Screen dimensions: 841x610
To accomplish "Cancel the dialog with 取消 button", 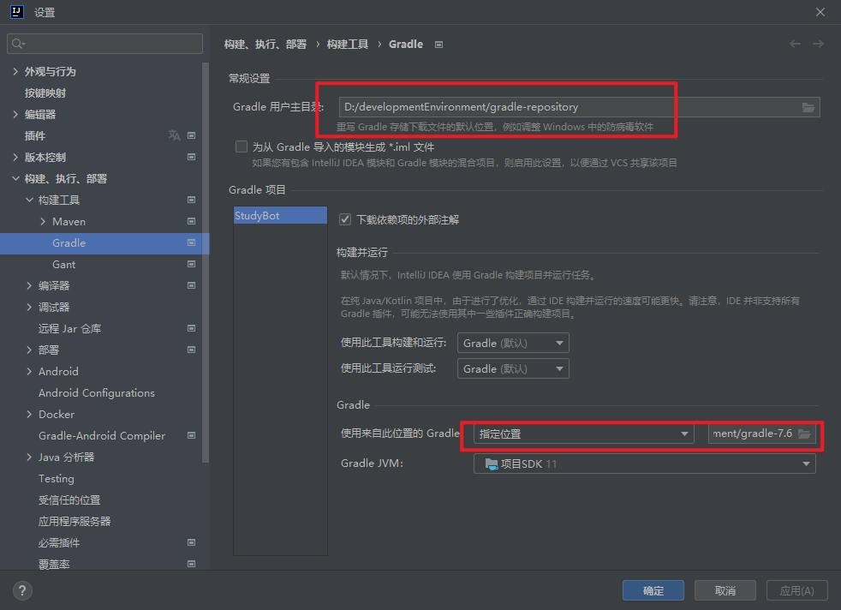I will point(725,590).
